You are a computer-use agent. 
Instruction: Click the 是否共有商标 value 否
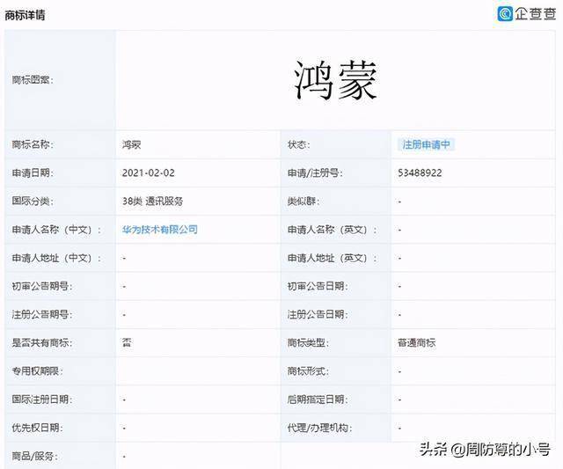tap(128, 342)
